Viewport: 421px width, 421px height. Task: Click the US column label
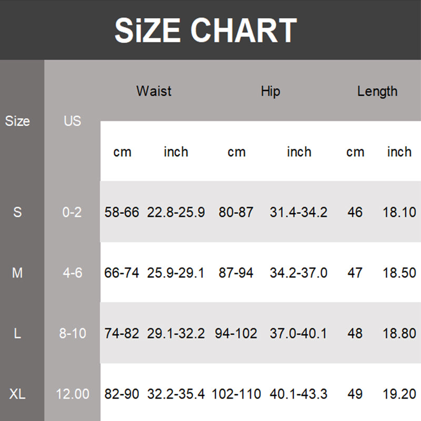click(72, 121)
